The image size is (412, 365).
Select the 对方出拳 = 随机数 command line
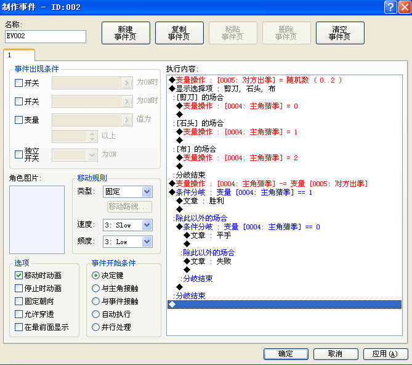(285, 80)
